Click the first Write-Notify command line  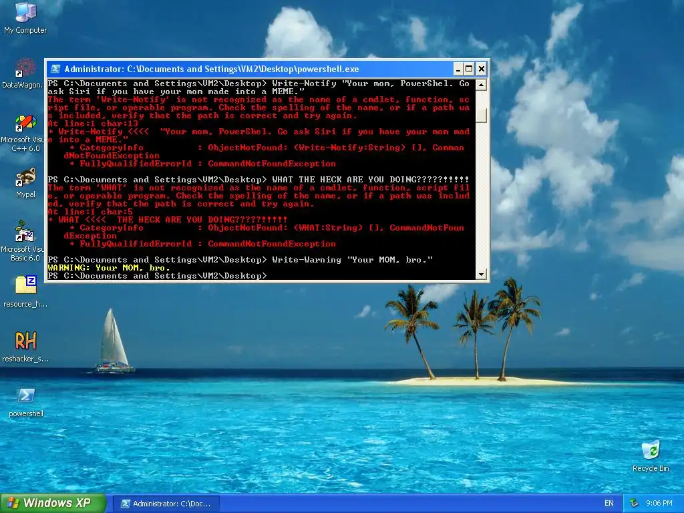click(x=259, y=88)
